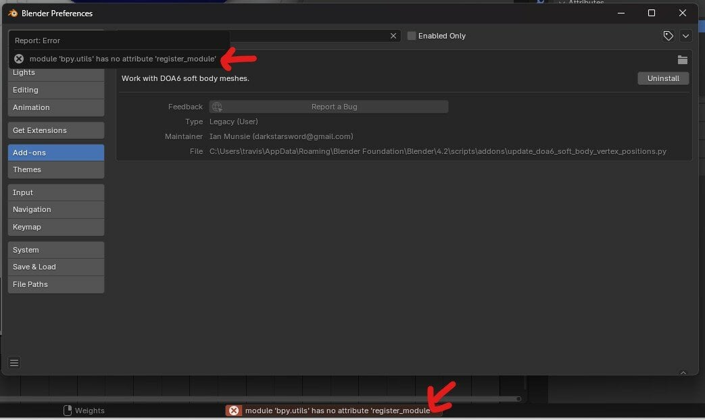Viewport: 705px width, 420px height.
Task: Click the scroll-up chevron at window corner
Action: (683, 372)
